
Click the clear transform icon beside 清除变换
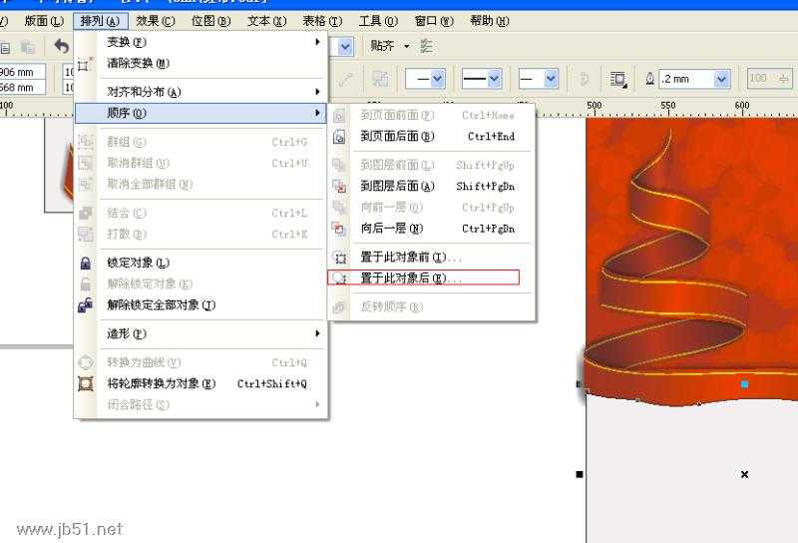click(x=85, y=64)
